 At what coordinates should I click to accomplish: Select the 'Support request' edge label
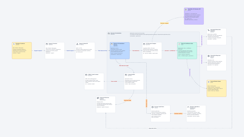38,51
